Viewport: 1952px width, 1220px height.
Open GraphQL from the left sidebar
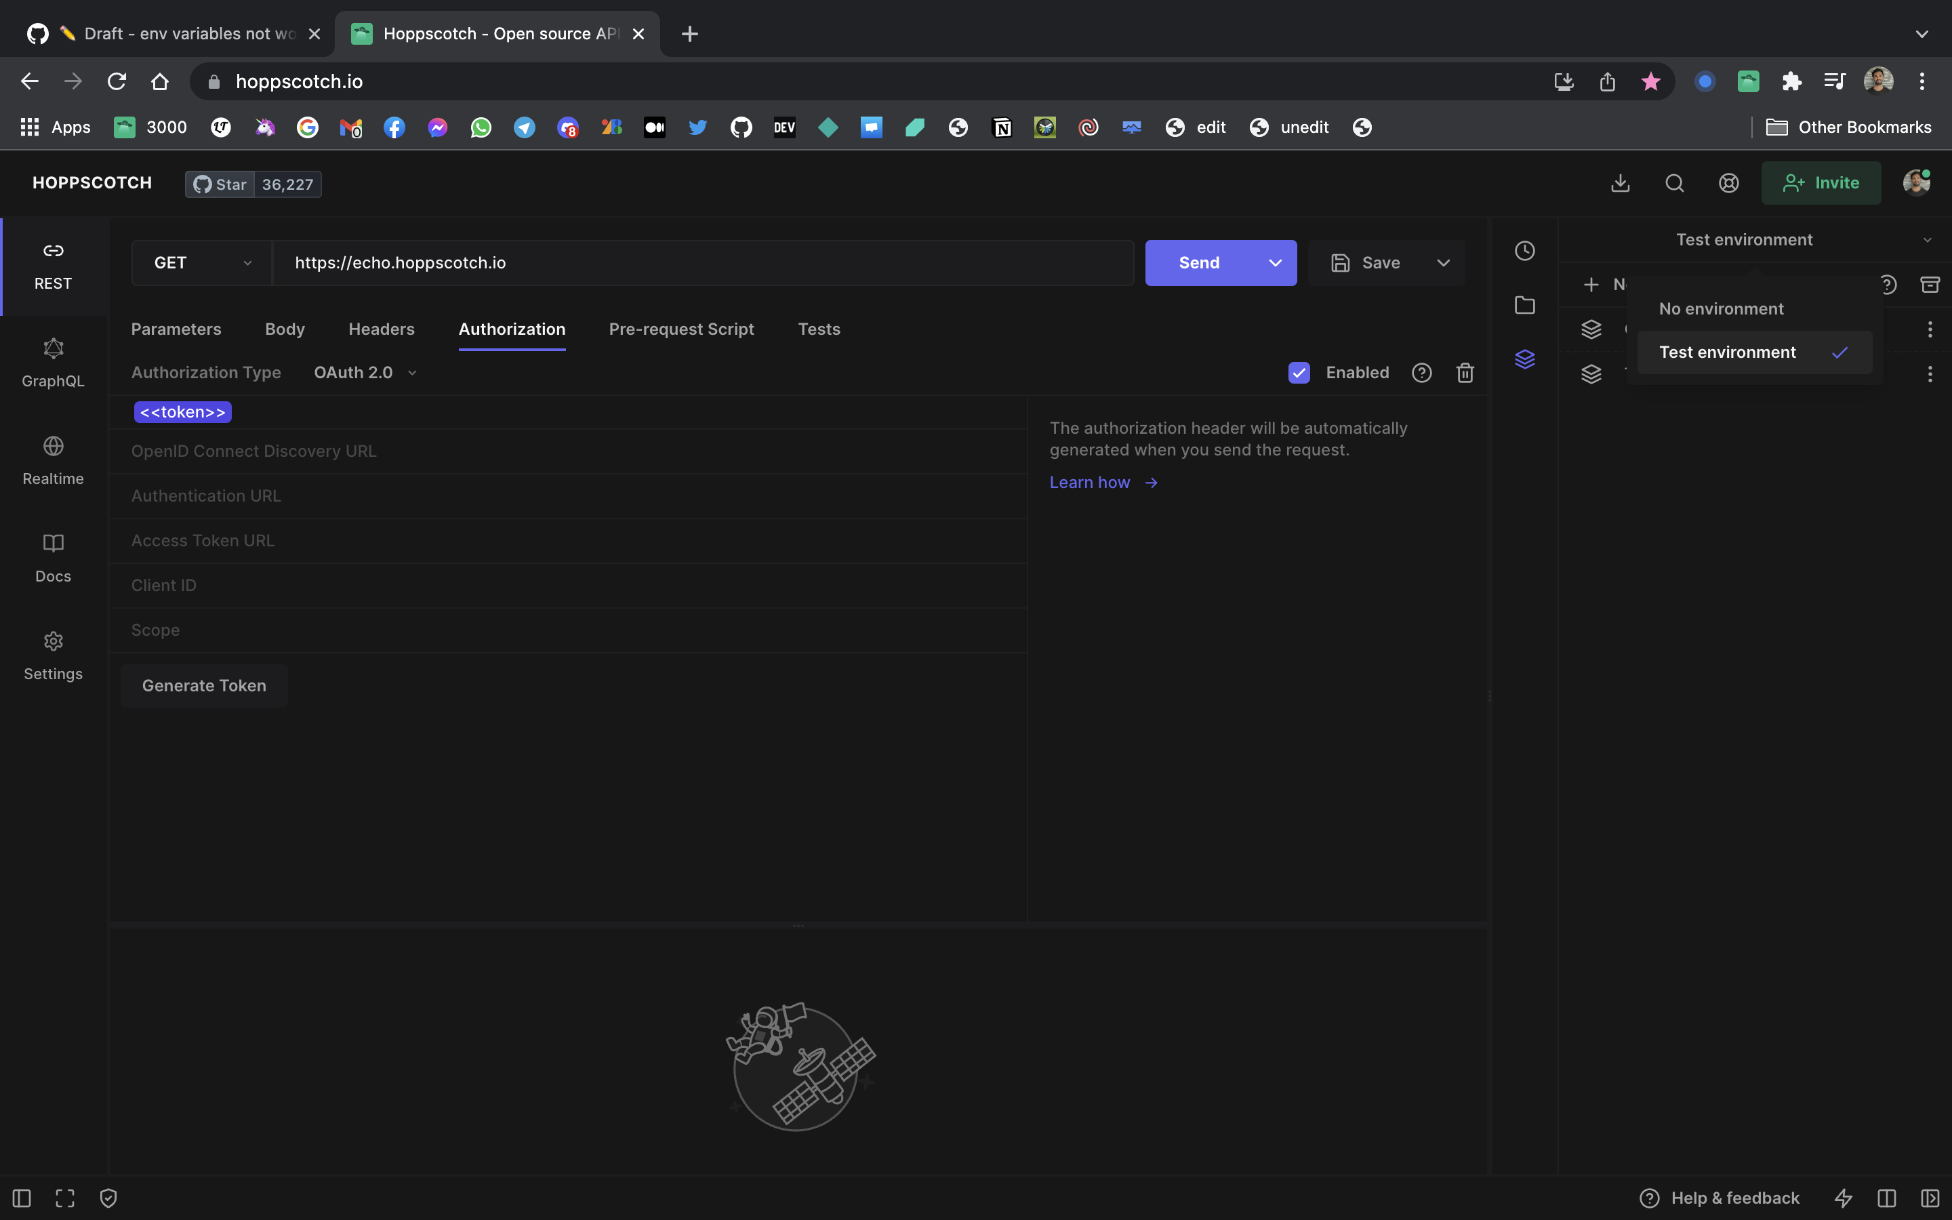coord(54,363)
